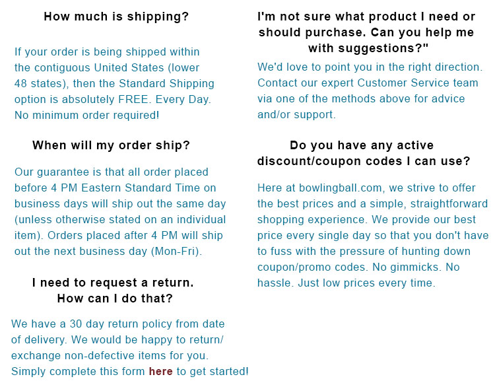Click '4 PM Eastern Standard Time' text
Image resolution: width=495 pixels, height=383 pixels.
126,188
